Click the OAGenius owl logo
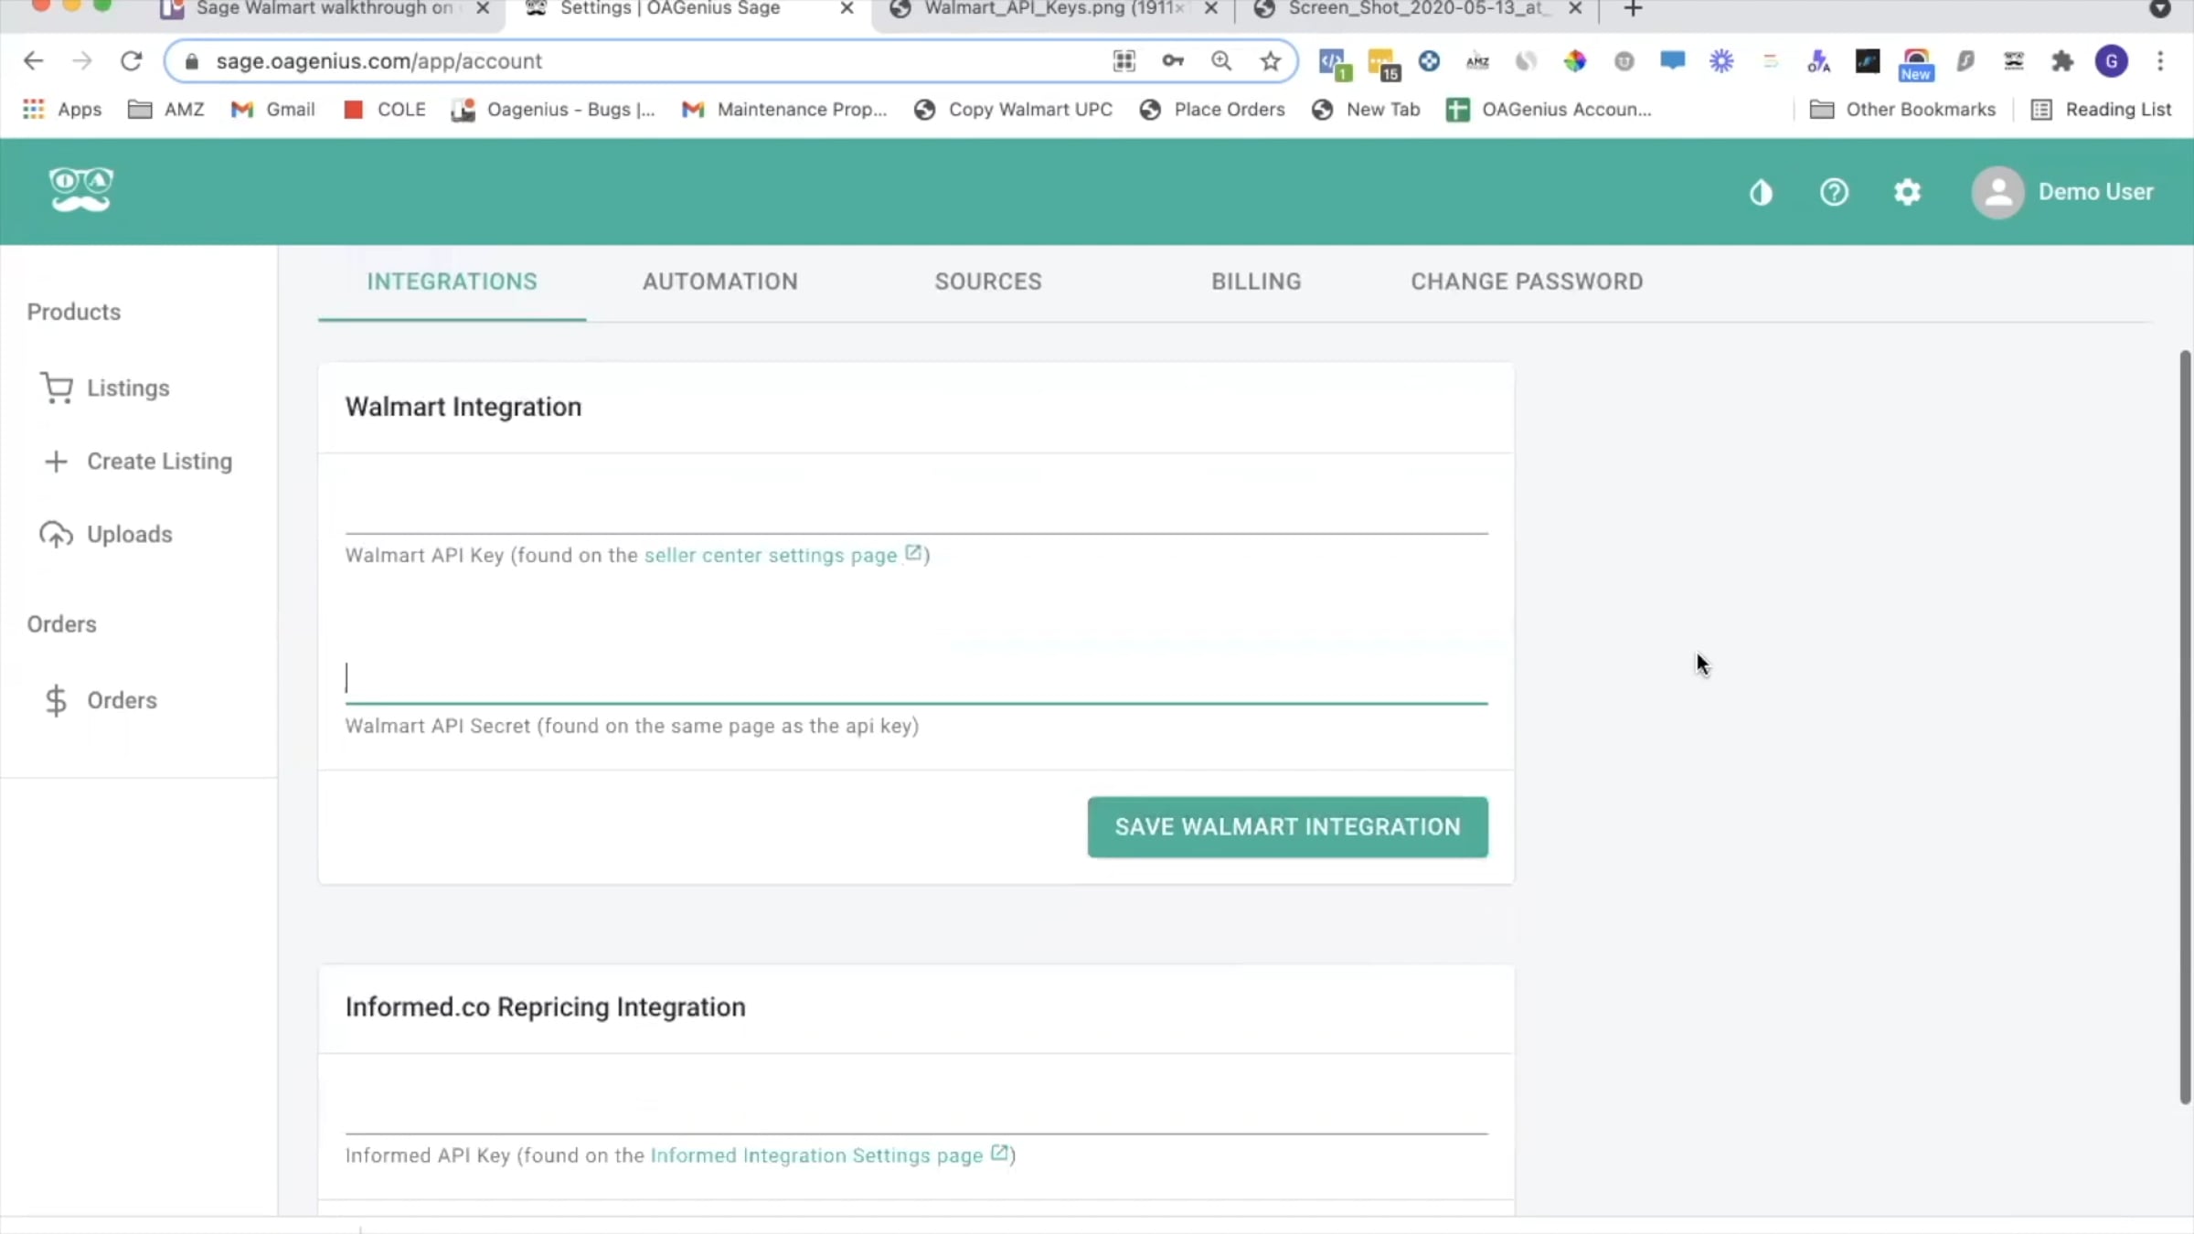 pos(80,190)
